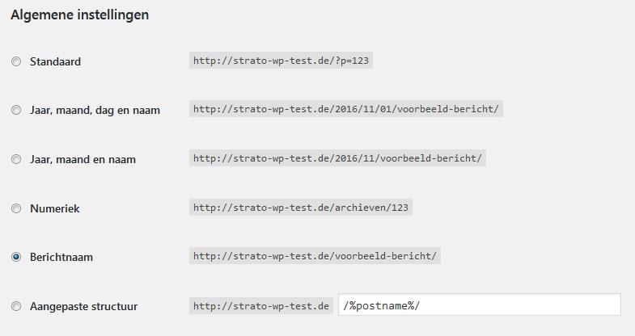Click the archieven/123 example URL

(302, 208)
